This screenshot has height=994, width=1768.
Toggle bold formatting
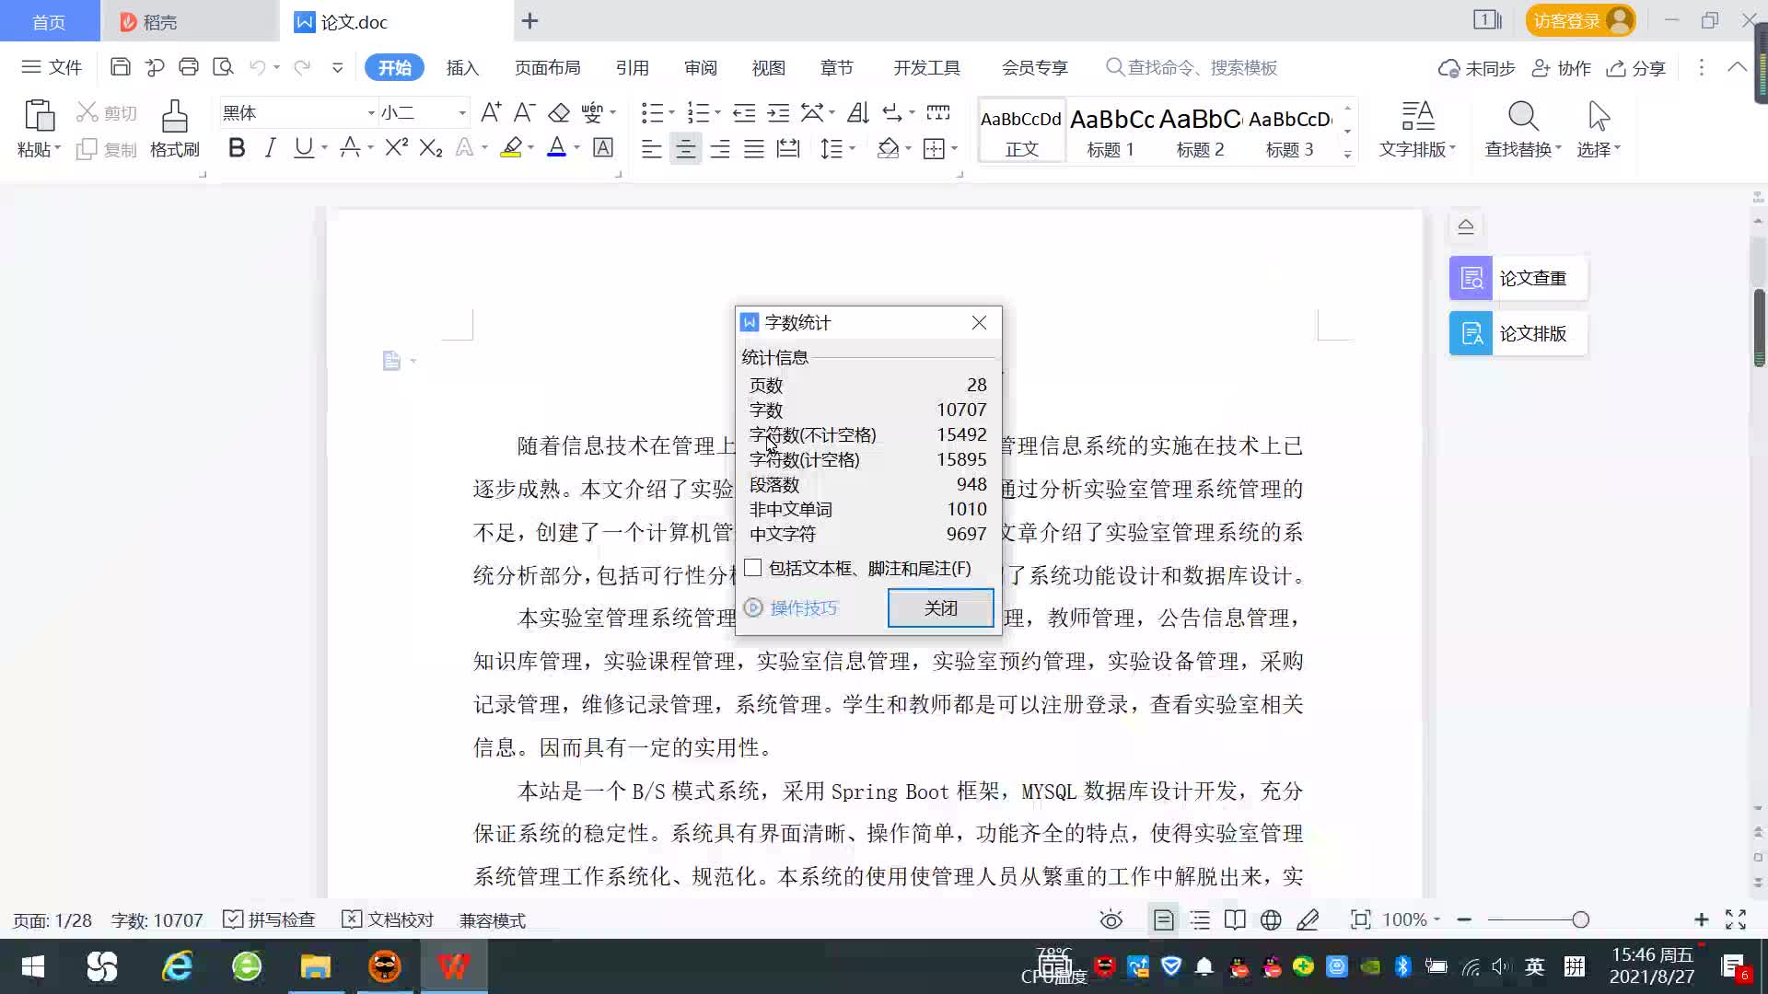click(237, 148)
